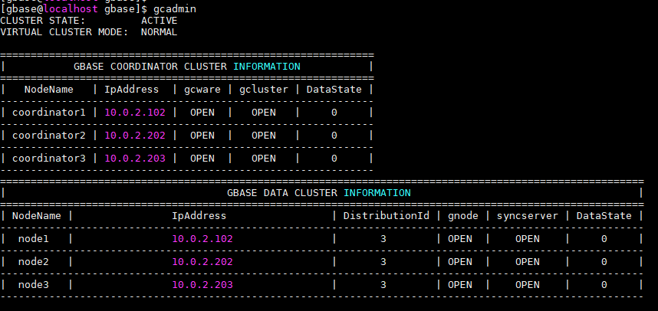Select the 'coordinator3' node name
Screen dimensions: 658x311
[48, 158]
